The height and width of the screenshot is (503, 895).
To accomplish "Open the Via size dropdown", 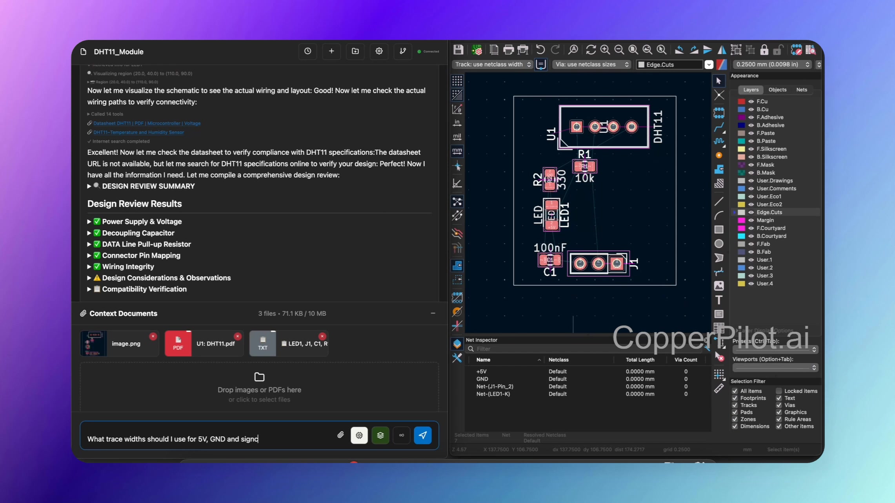I will 591,64.
